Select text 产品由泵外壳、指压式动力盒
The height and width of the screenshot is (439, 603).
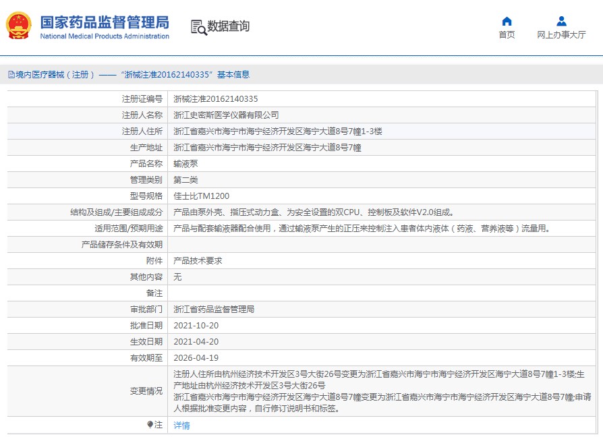226,212
